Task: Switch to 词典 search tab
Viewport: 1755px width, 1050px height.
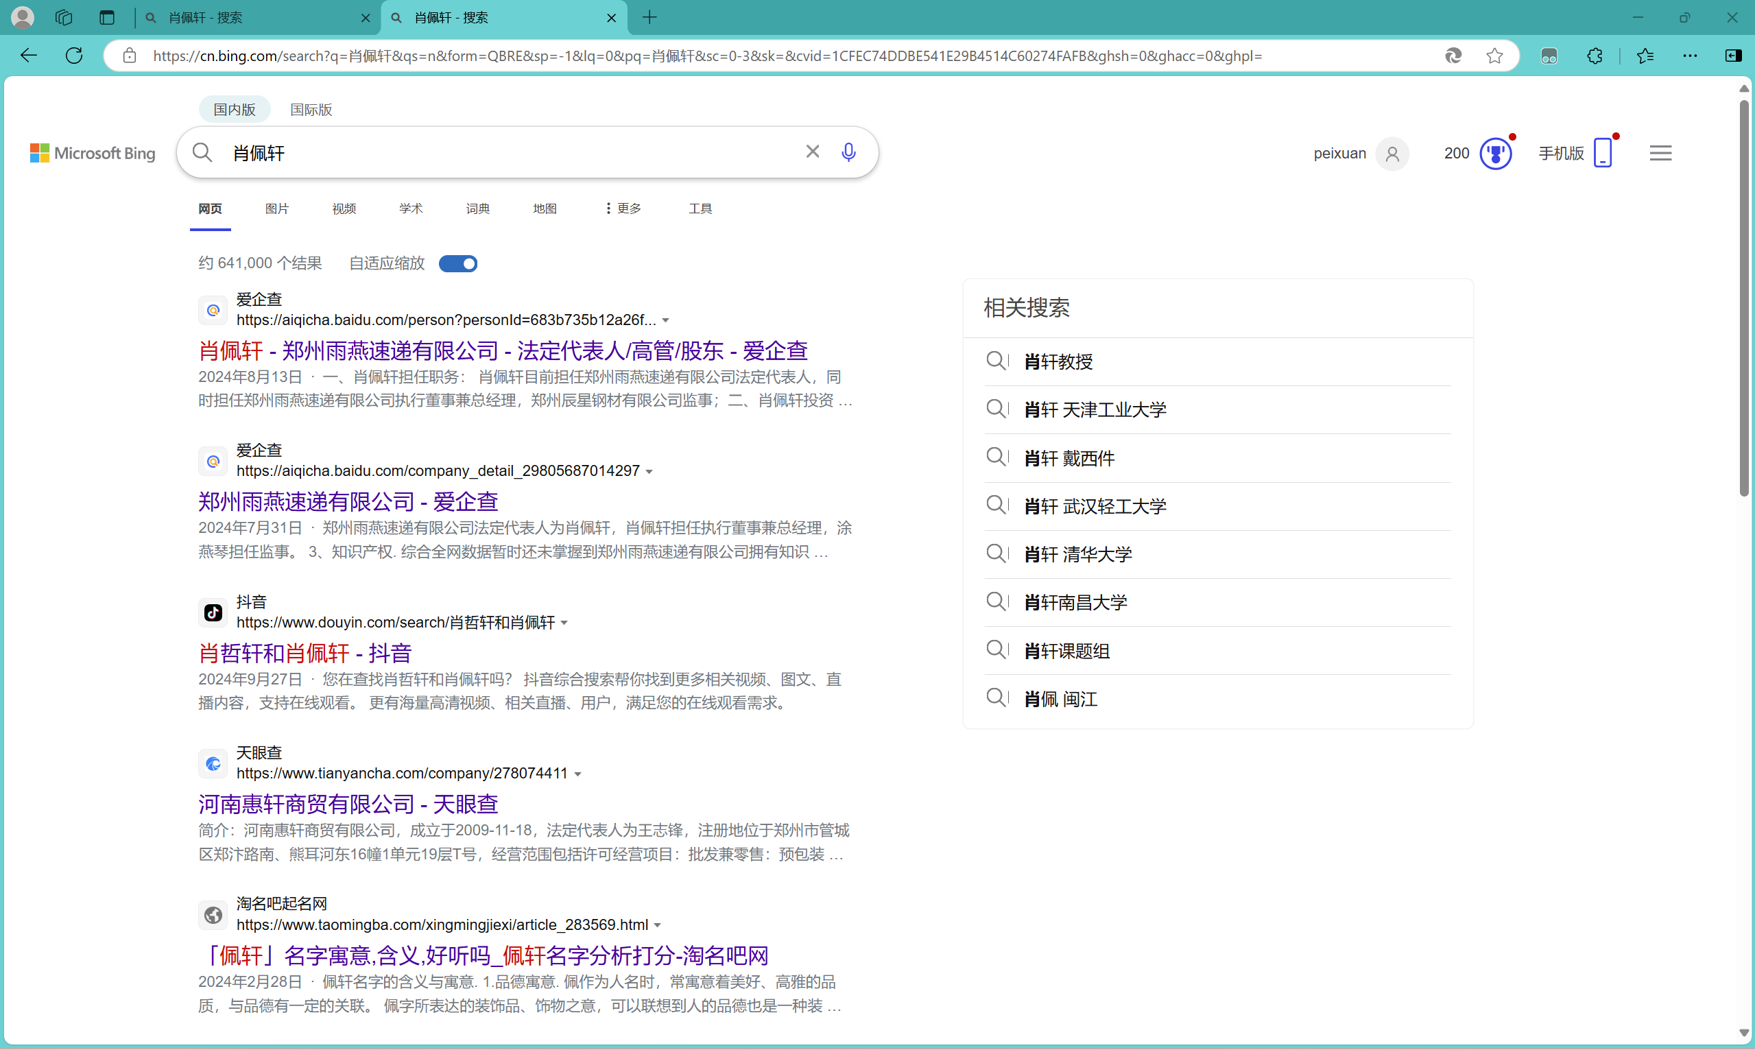Action: tap(477, 208)
